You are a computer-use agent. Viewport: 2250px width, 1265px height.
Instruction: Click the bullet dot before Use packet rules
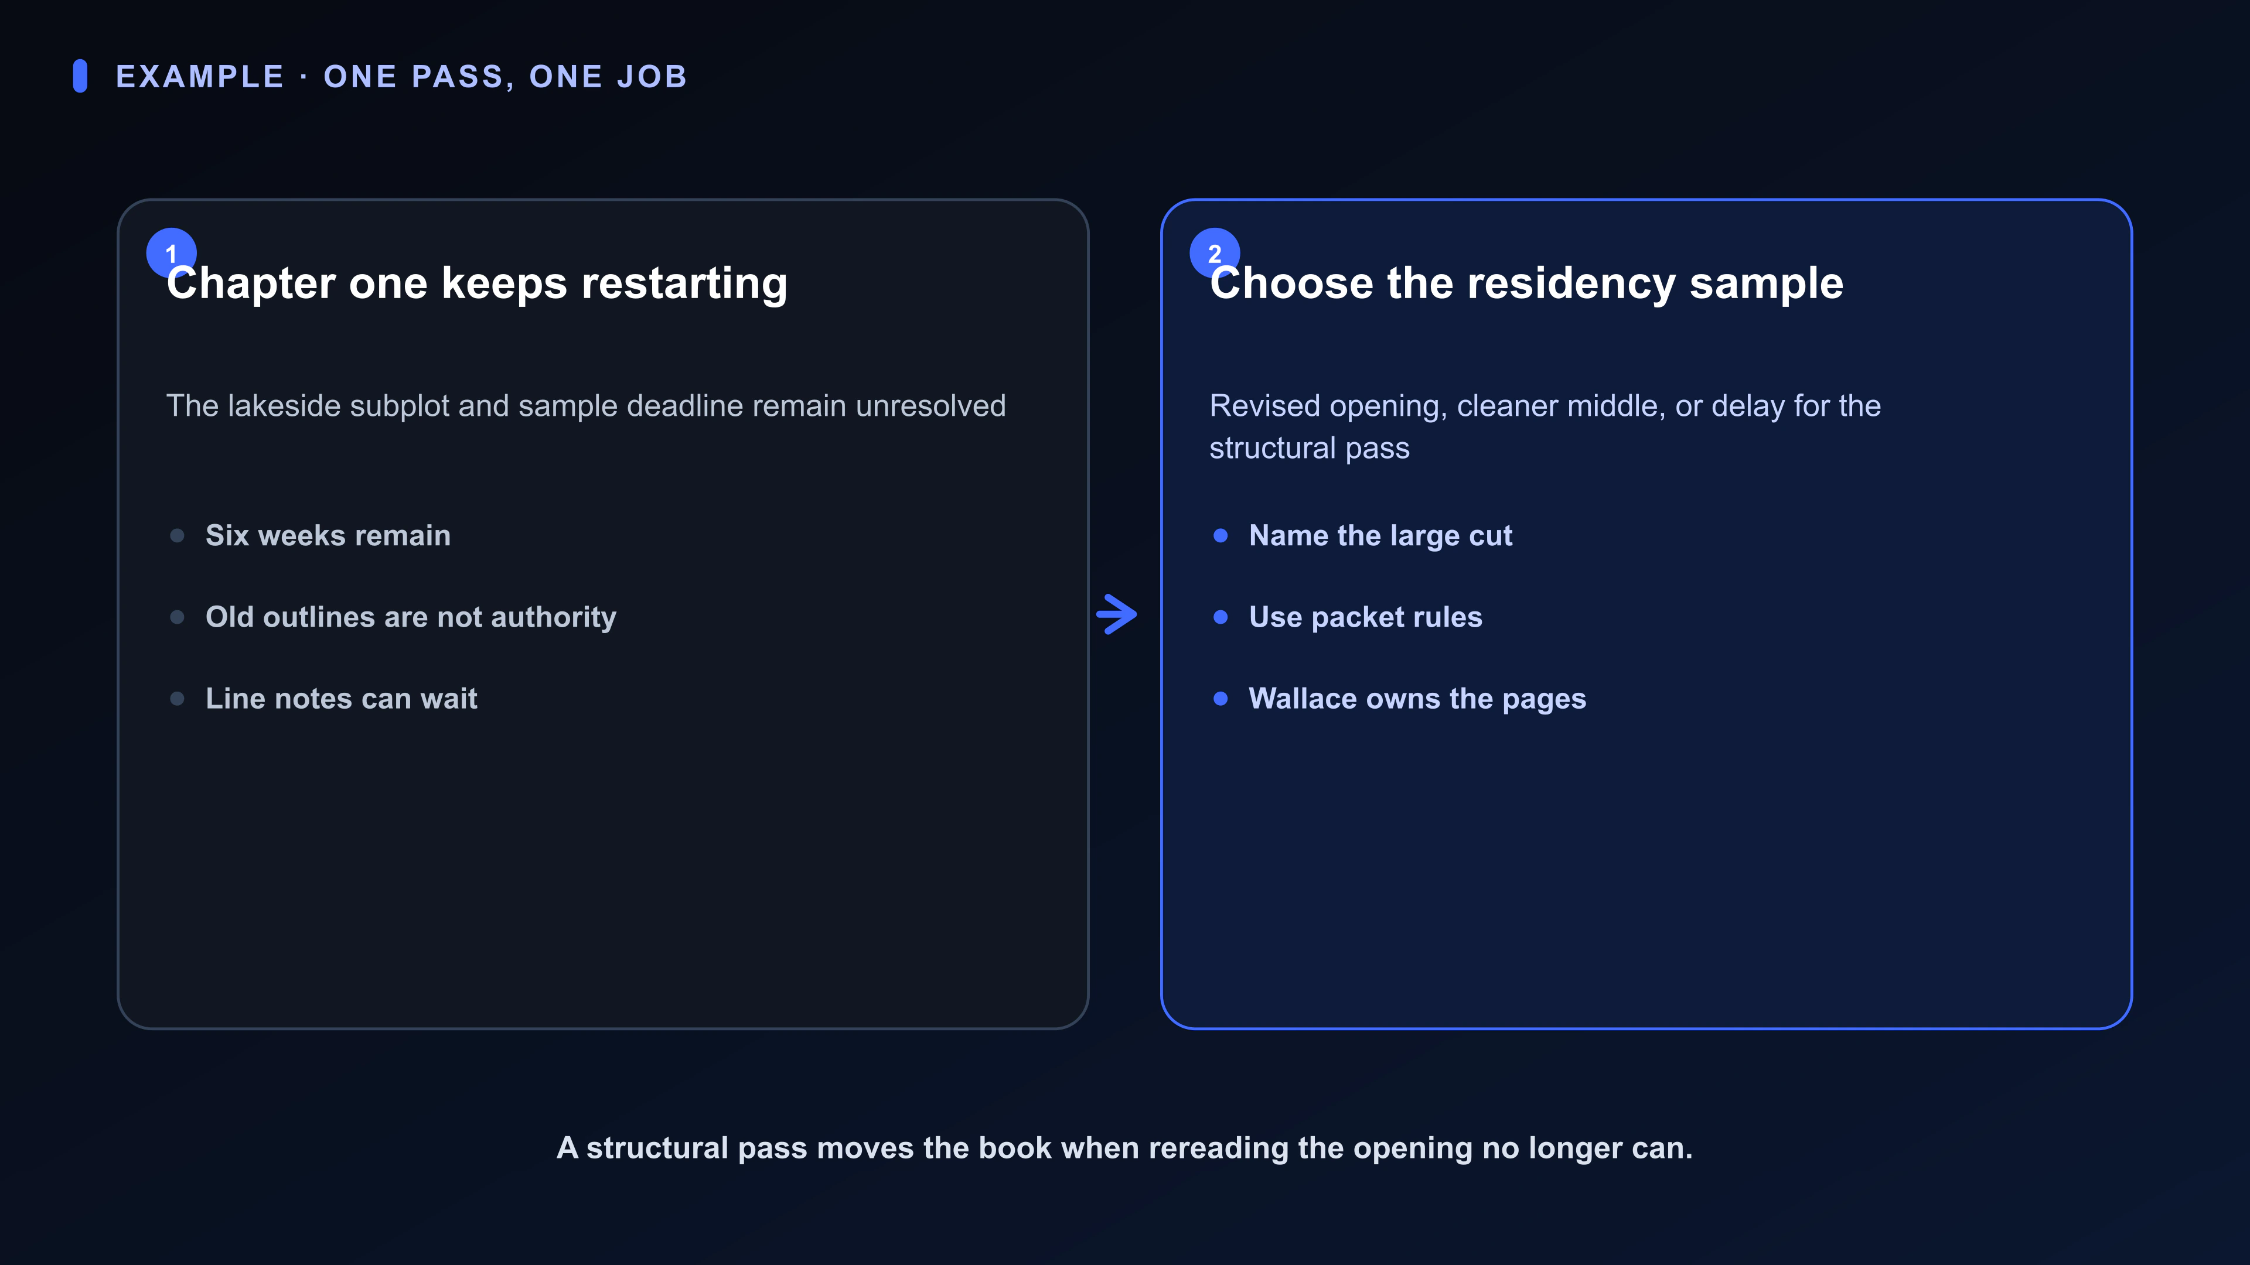click(x=1220, y=617)
